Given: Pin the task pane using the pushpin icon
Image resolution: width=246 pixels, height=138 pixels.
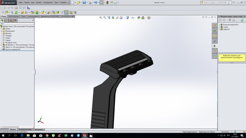Looking at the screenshot, I should [x=244, y=16].
